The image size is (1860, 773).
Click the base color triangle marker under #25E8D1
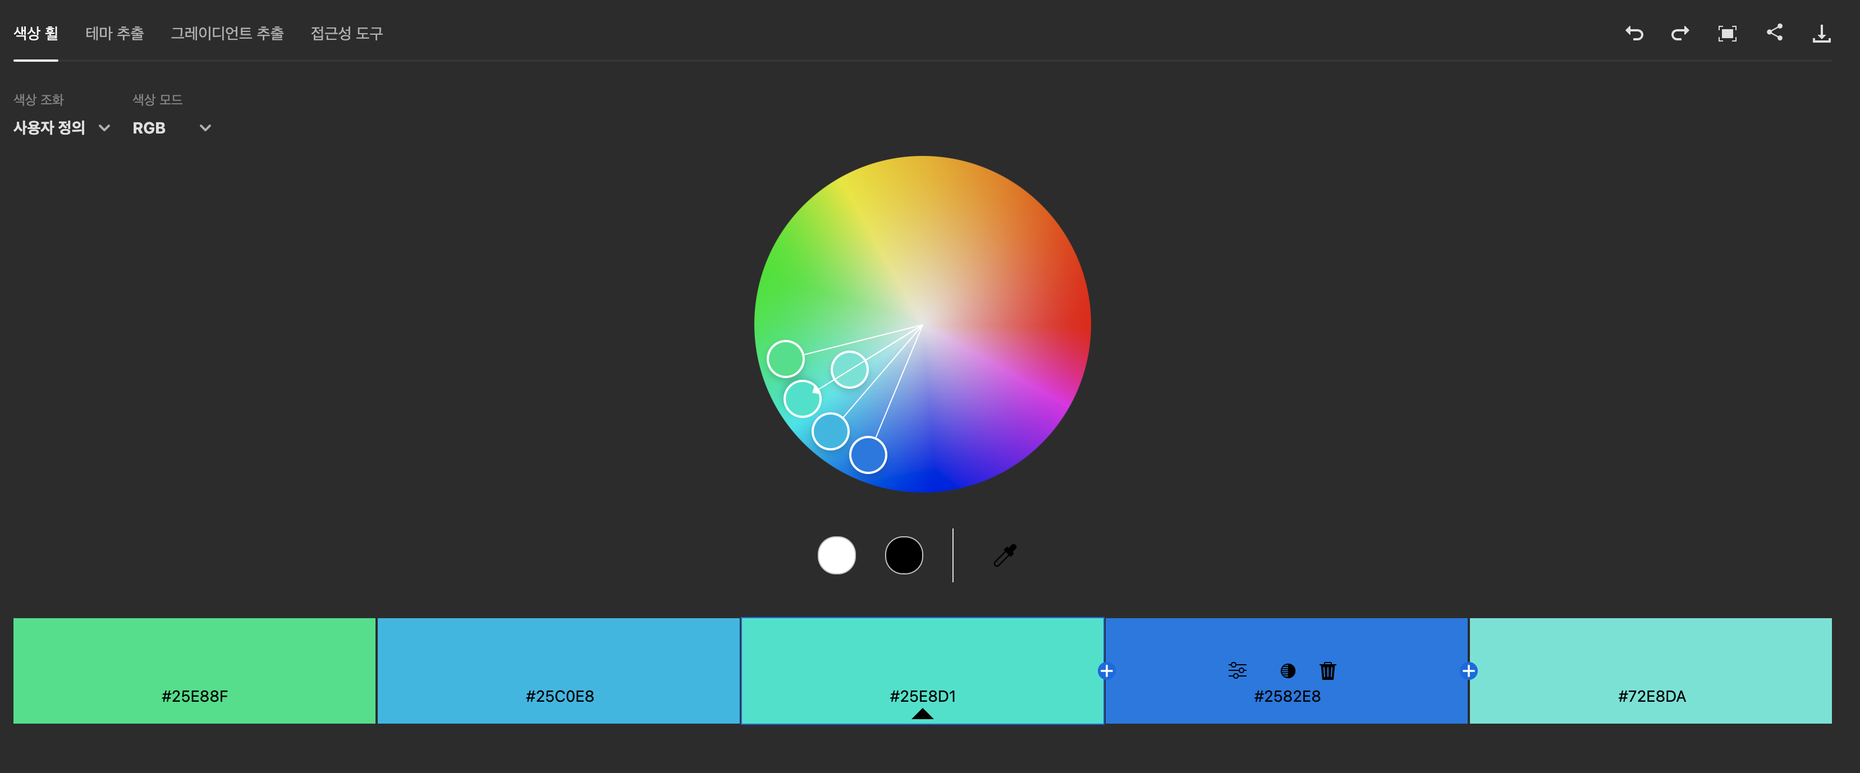(x=922, y=714)
